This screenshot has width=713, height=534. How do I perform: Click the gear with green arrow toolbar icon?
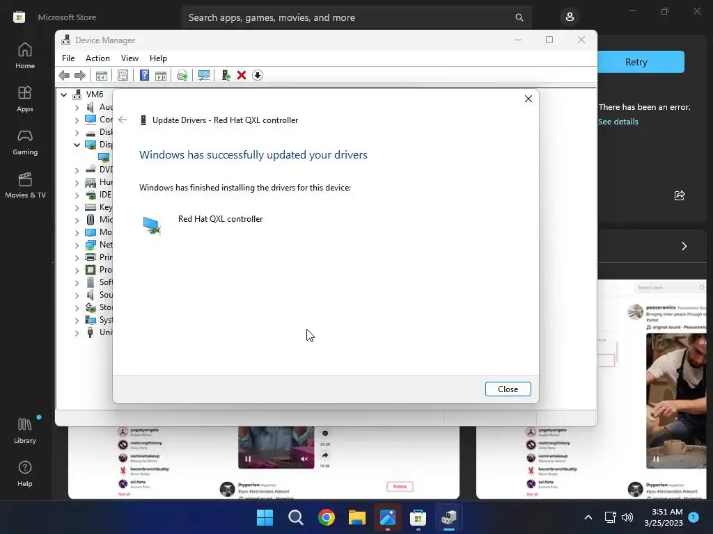182,75
